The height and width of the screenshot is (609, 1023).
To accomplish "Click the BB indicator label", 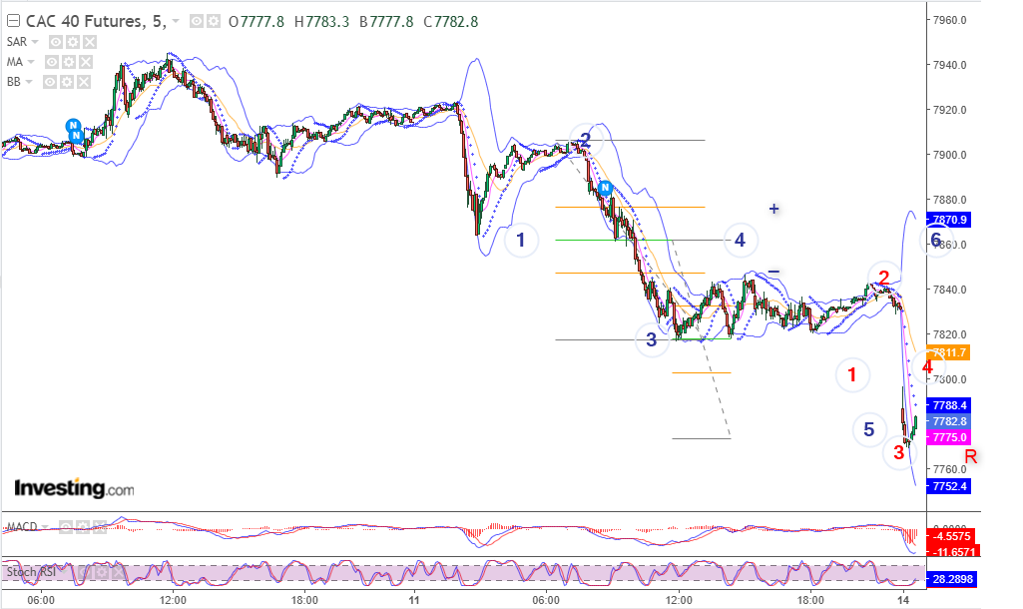I will [14, 82].
